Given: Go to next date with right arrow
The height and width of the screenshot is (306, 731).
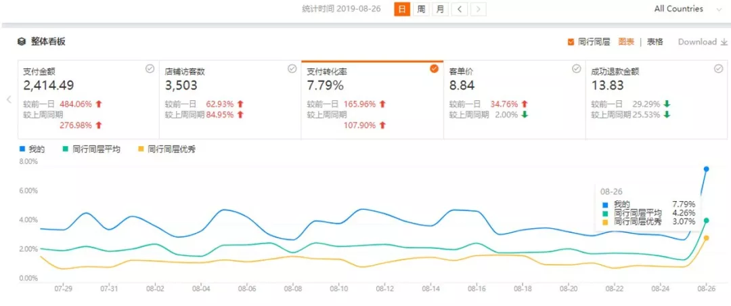Looking at the screenshot, I should click(479, 9).
